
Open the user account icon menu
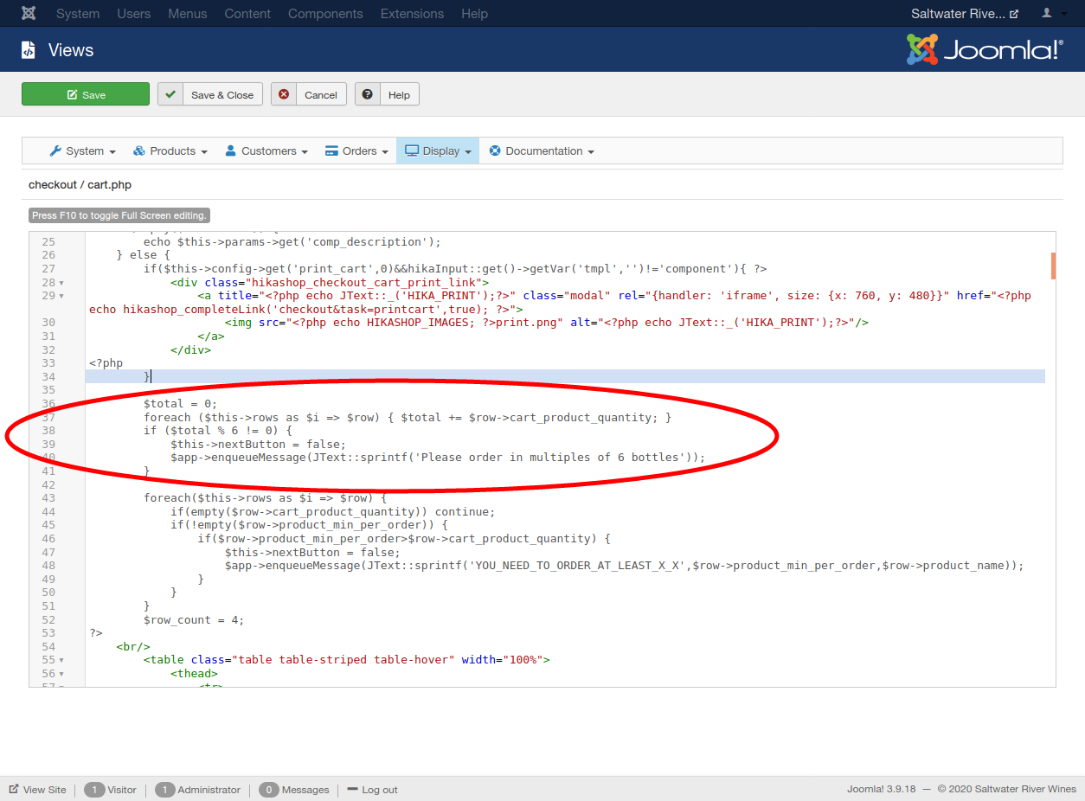(1052, 14)
